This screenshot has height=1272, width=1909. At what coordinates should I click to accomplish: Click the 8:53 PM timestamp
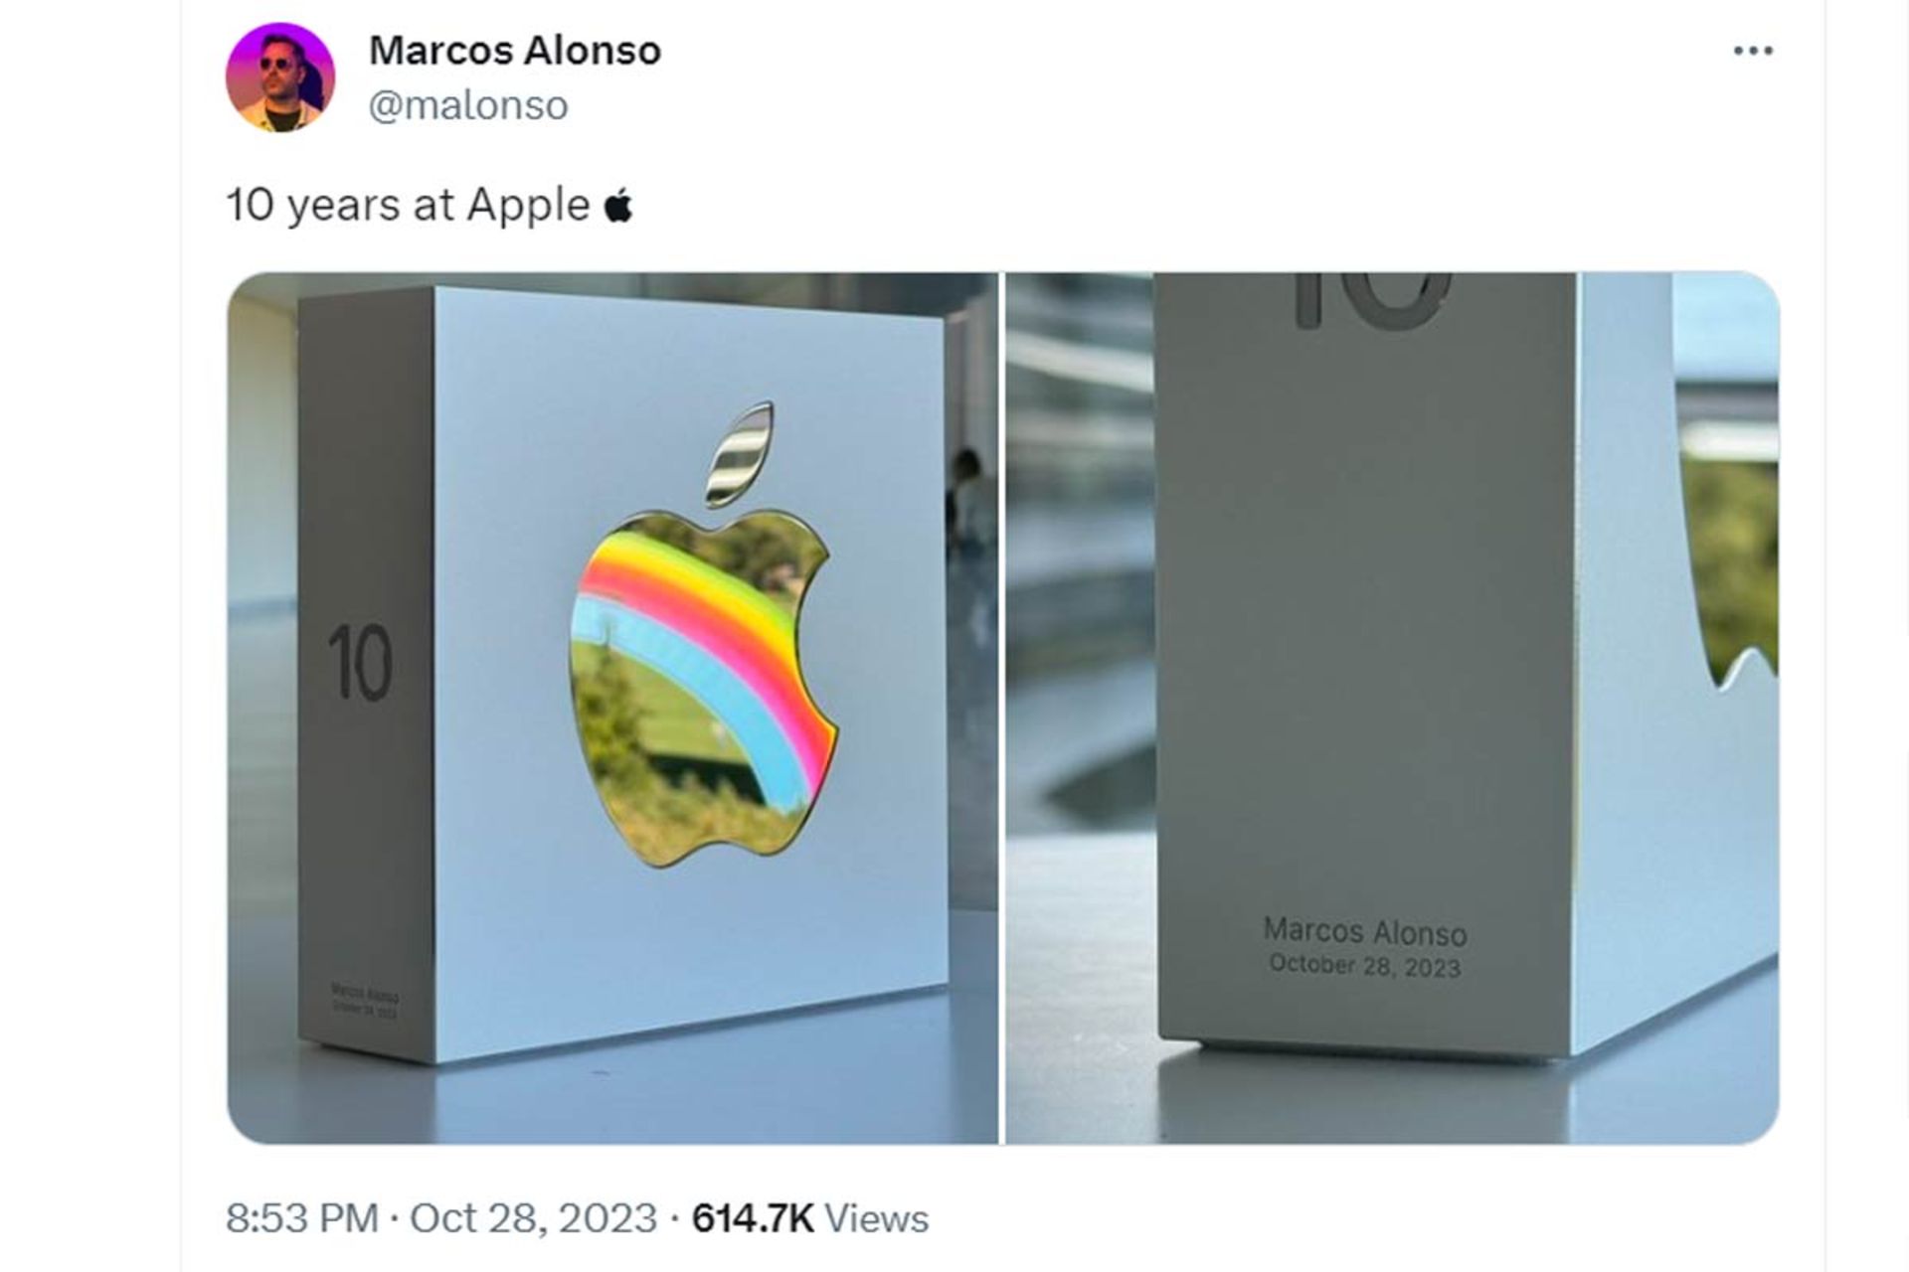coord(302,1217)
